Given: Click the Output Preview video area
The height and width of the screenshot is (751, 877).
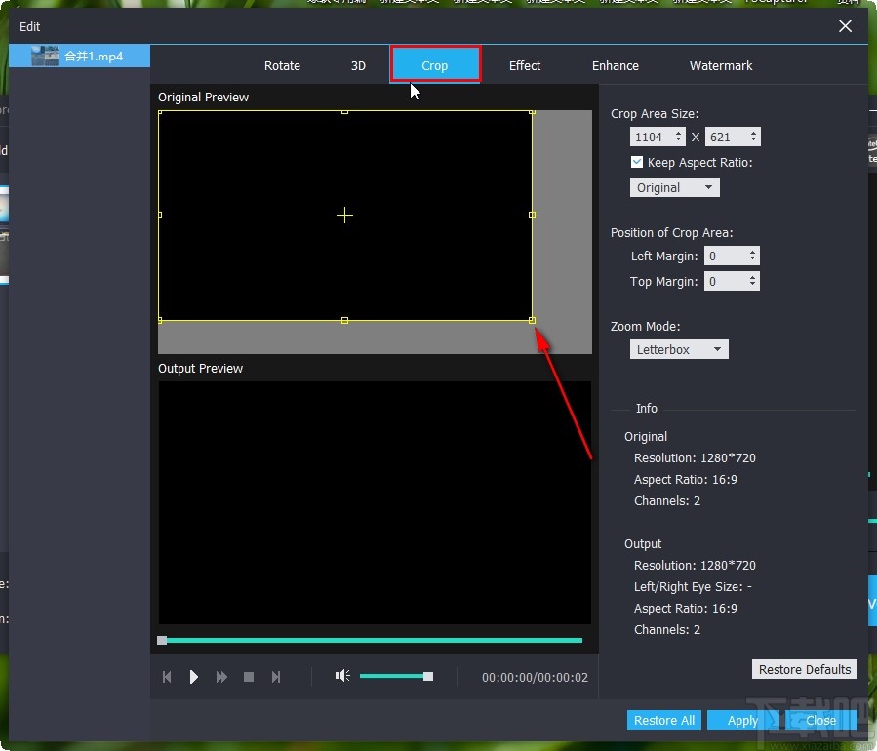Looking at the screenshot, I should pyautogui.click(x=375, y=502).
